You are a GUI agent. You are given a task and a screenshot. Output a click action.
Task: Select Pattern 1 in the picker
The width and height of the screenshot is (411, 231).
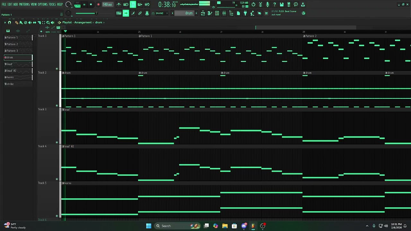[18, 38]
